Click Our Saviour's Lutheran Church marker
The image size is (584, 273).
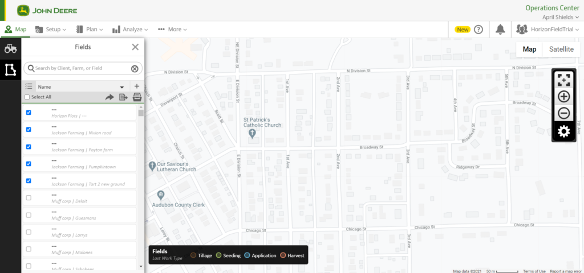pos(152,166)
